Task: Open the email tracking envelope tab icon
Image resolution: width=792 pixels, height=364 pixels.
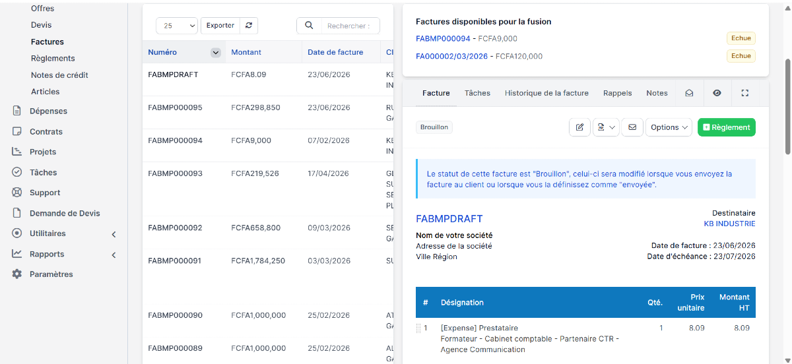Action: click(x=689, y=93)
